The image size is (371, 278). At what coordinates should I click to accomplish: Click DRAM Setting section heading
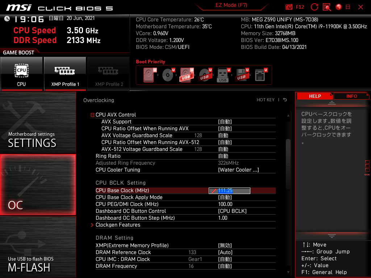click(114, 238)
